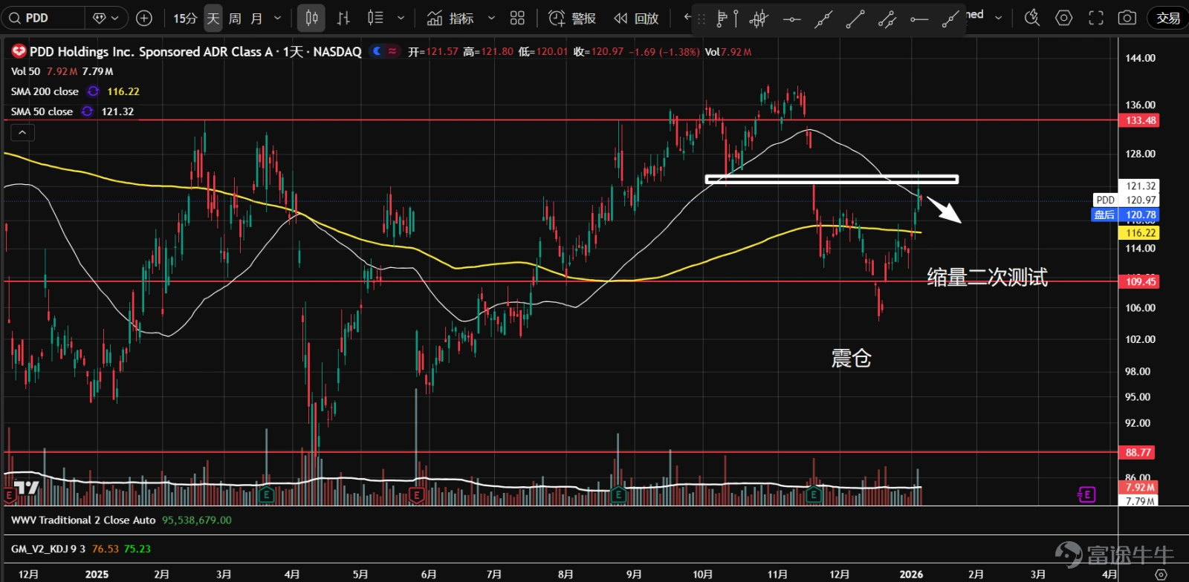Click the 2026 label on time axis
Viewport: 1189px width, 582px height.
click(x=911, y=574)
